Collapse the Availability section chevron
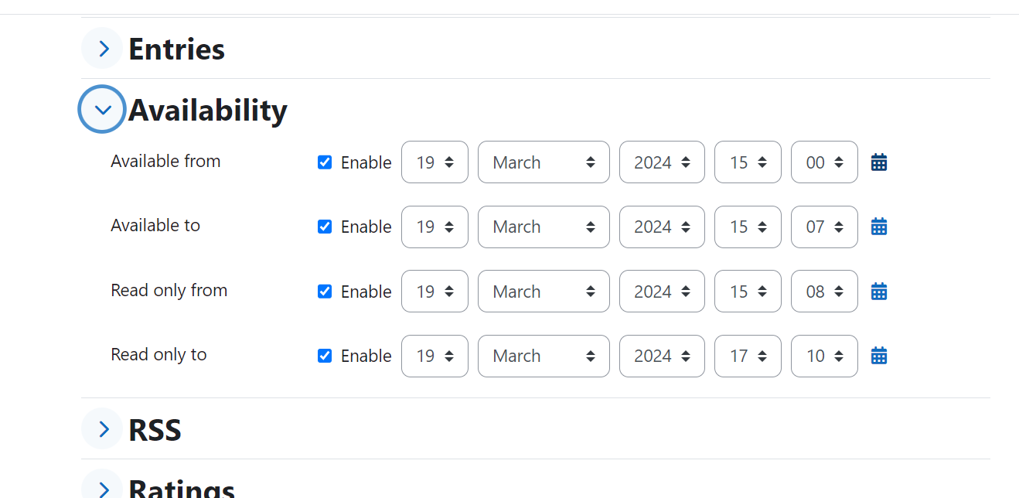 click(x=102, y=109)
